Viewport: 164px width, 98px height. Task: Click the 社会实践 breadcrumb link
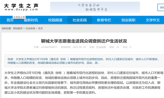(x=30, y=28)
